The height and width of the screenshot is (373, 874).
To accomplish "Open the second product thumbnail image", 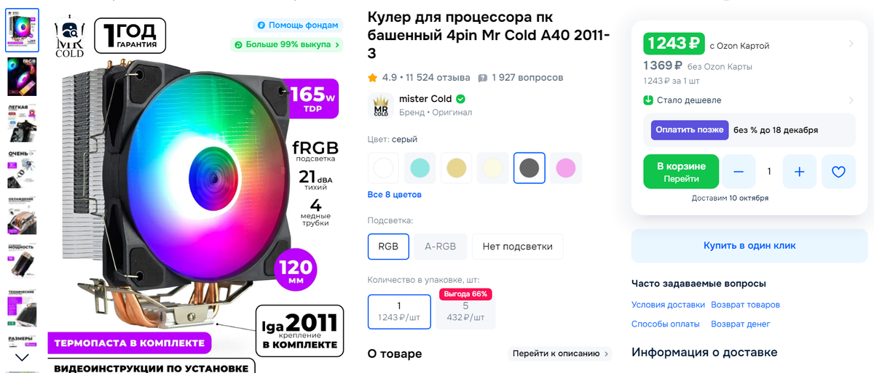I will (22, 76).
